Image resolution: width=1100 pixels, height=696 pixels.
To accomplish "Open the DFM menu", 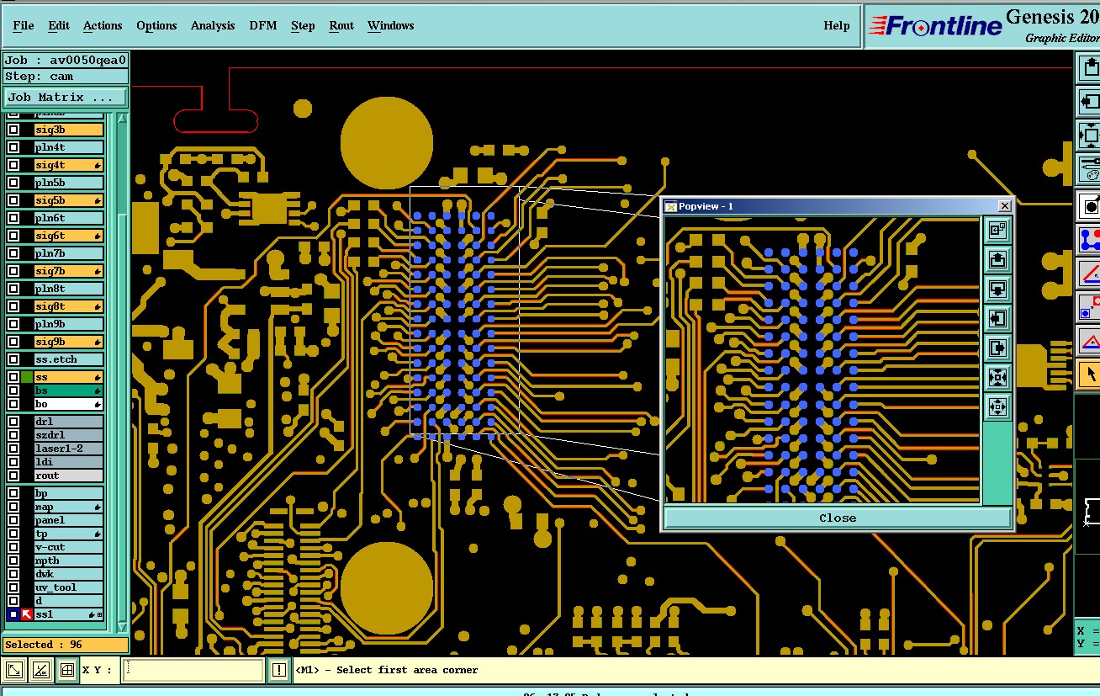I will pyautogui.click(x=262, y=25).
